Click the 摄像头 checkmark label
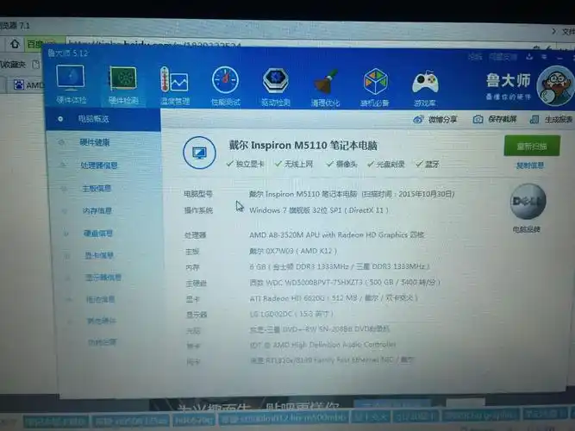 [341, 164]
